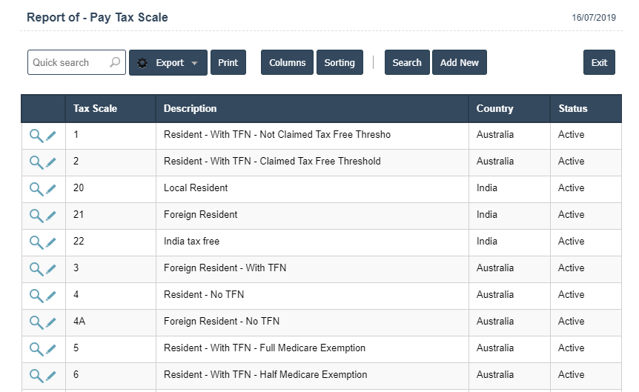Edit the Tax Scale 3 row with pencil
The height and width of the screenshot is (392, 639).
[51, 269]
